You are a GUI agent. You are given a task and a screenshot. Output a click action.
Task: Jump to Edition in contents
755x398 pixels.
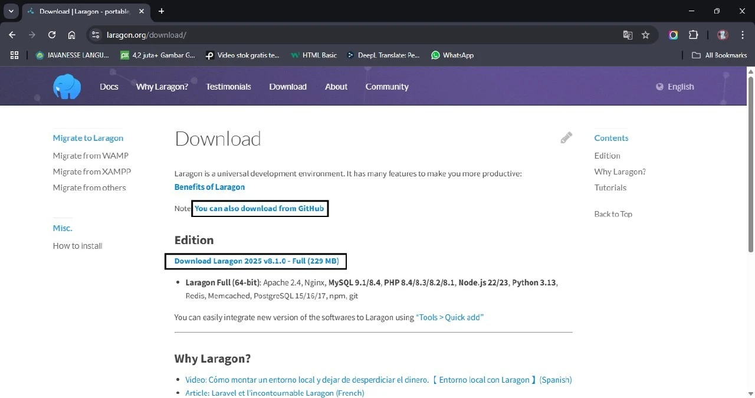[607, 156]
